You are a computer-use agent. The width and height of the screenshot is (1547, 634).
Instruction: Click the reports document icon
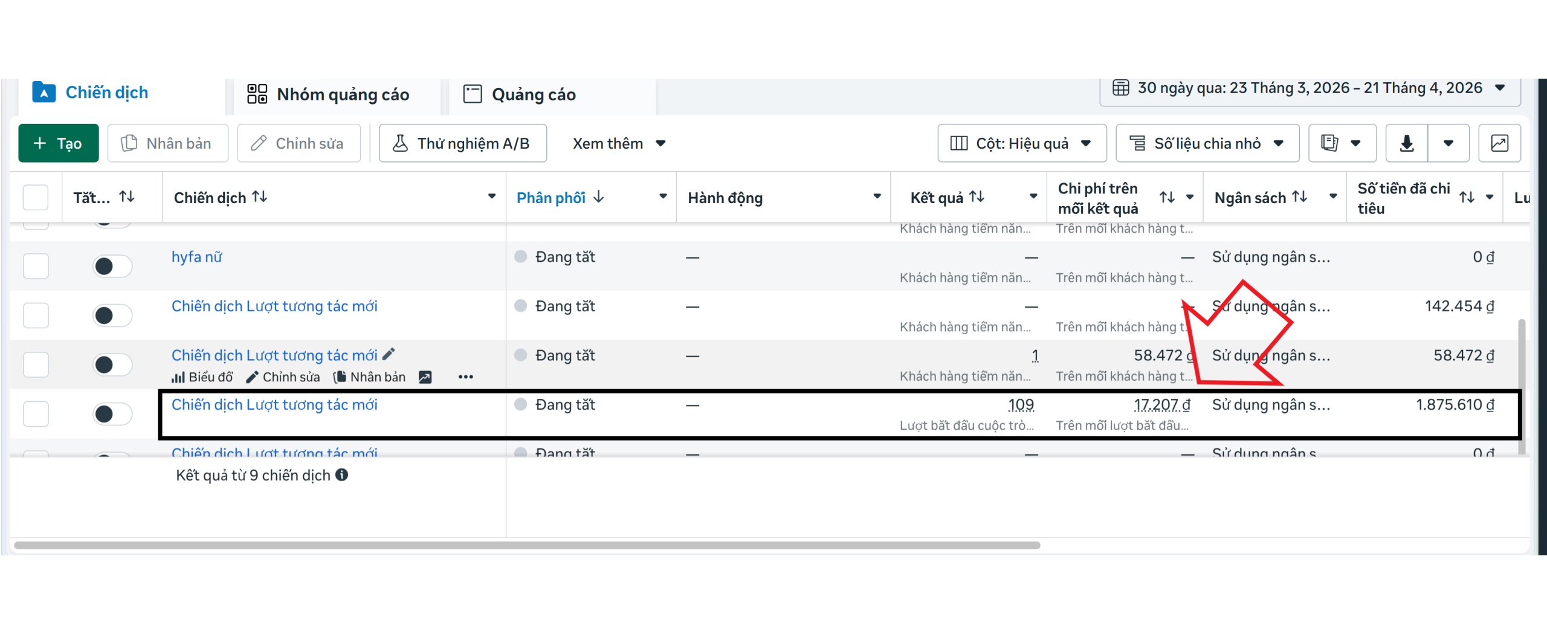[x=1329, y=143]
